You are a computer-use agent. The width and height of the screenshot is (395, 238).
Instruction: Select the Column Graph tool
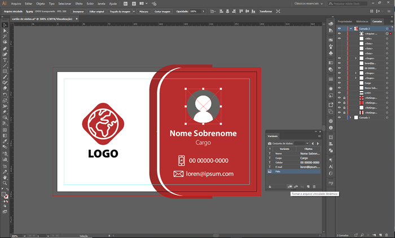[x=5, y=159]
